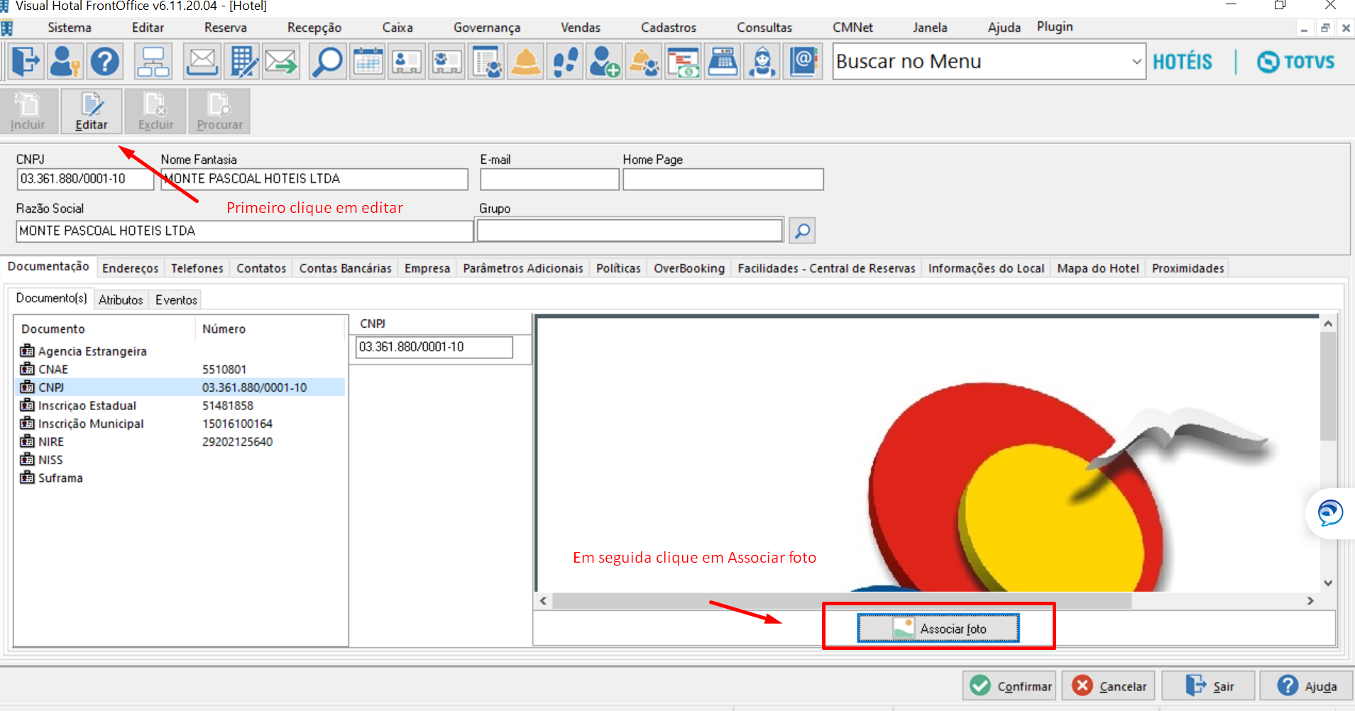Switch to the Mapa do Hotel tab
This screenshot has height=711, width=1355.
pyautogui.click(x=1098, y=268)
